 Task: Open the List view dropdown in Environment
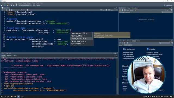(167, 10)
